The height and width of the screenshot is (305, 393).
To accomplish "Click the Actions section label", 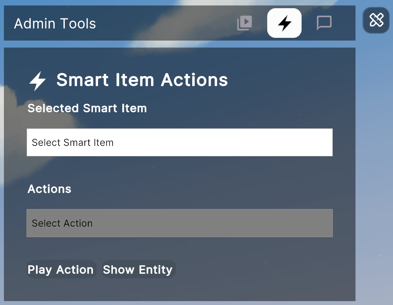I will (50, 189).
